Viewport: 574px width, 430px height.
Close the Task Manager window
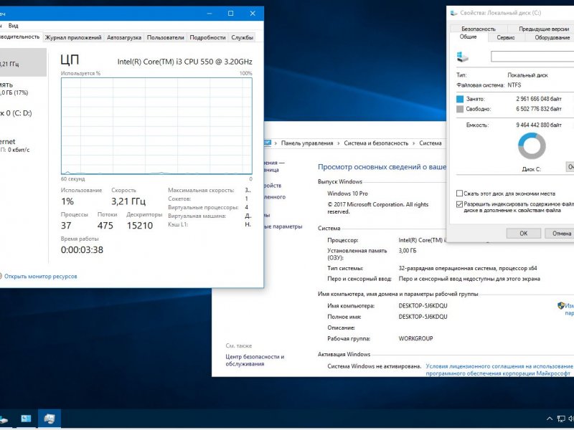tap(253, 14)
